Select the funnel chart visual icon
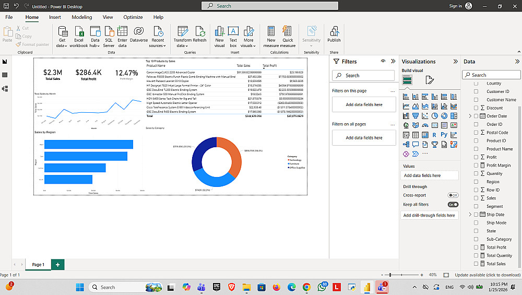The height and width of the screenshot is (295, 522). tap(416, 116)
